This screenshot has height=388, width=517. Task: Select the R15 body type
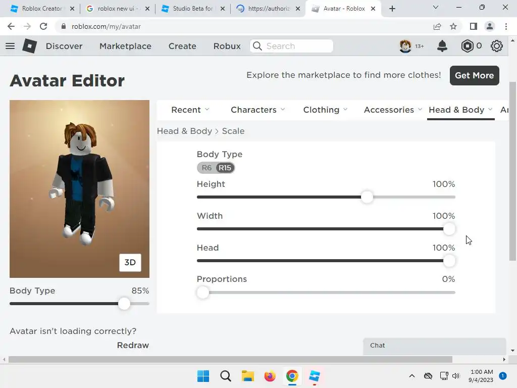(x=225, y=168)
